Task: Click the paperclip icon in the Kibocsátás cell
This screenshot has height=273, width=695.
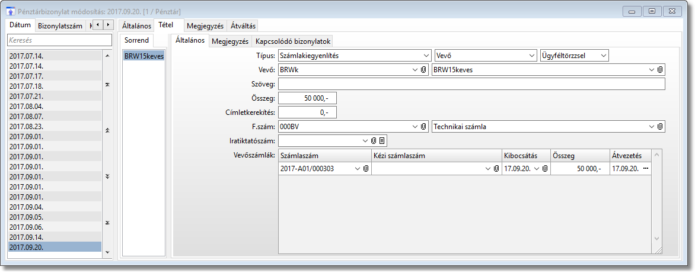Action: (x=545, y=169)
